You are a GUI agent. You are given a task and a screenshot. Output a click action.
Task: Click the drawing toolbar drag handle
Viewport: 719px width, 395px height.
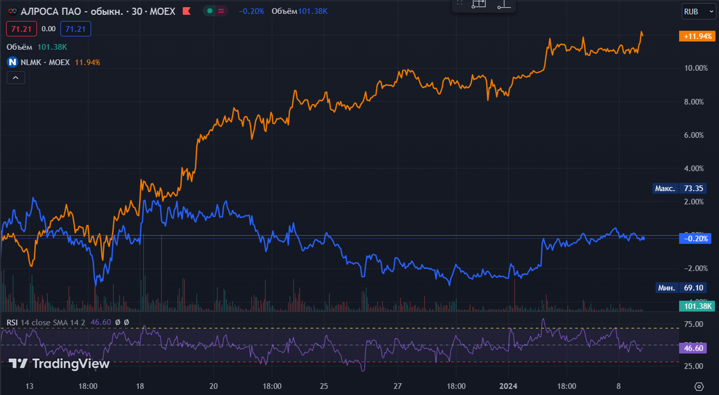pyautogui.click(x=460, y=4)
